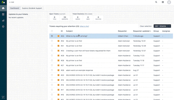Open ticket 'adam wants an example response'
This screenshot has width=174, height=100.
click(79, 70)
